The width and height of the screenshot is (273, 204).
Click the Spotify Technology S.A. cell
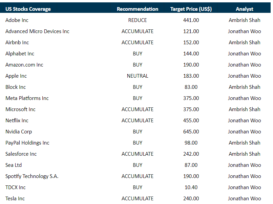click(x=32, y=176)
